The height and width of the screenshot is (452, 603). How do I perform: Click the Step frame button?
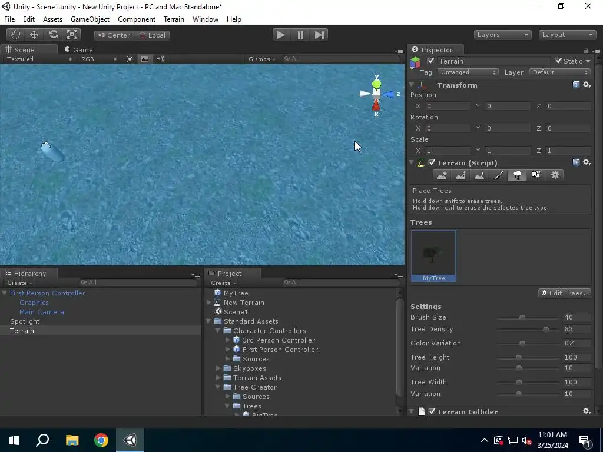[319, 35]
